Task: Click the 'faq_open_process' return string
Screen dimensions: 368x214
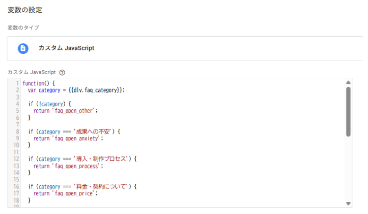Action: click(x=77, y=166)
